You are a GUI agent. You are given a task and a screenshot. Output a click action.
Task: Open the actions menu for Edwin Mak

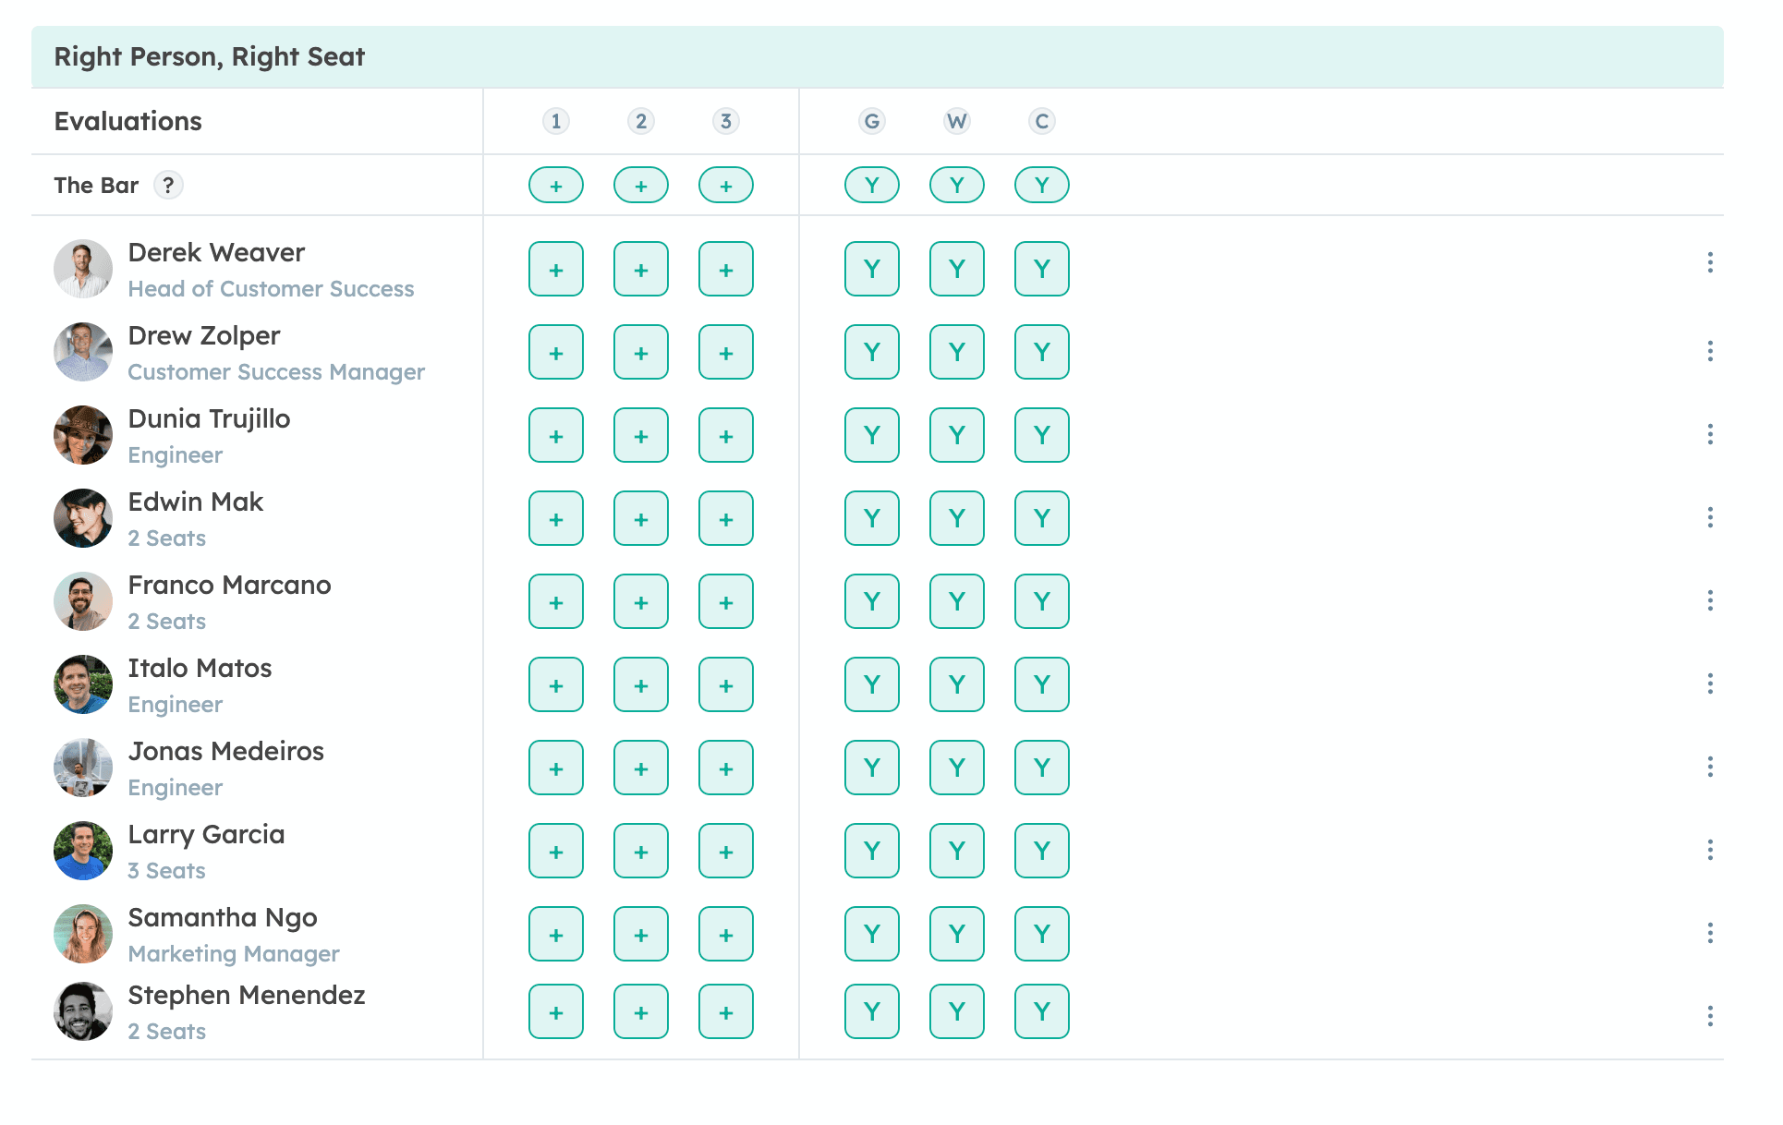coord(1711,517)
